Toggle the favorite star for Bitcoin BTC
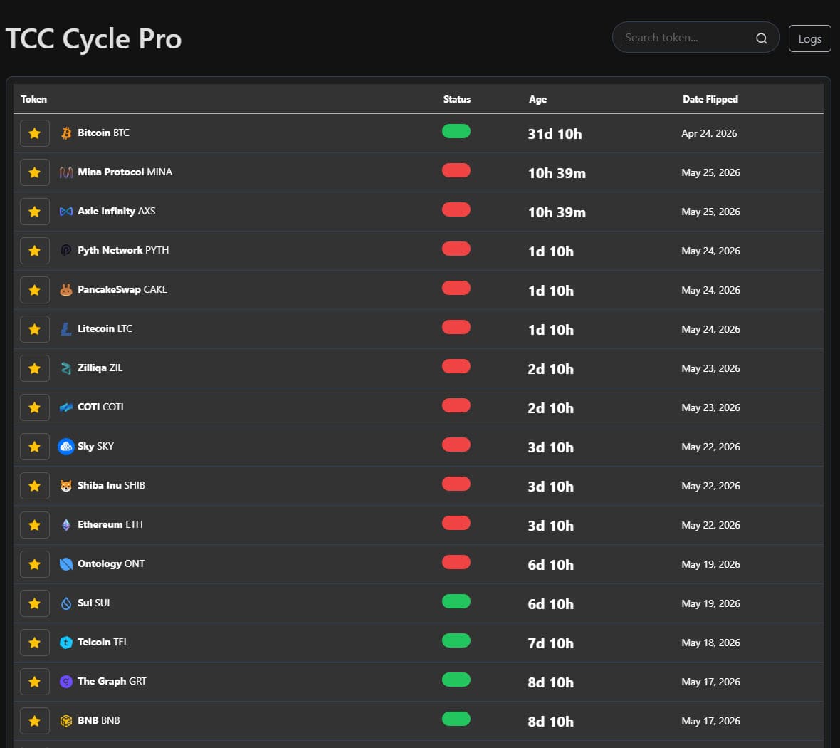840x748 pixels. 35,133
